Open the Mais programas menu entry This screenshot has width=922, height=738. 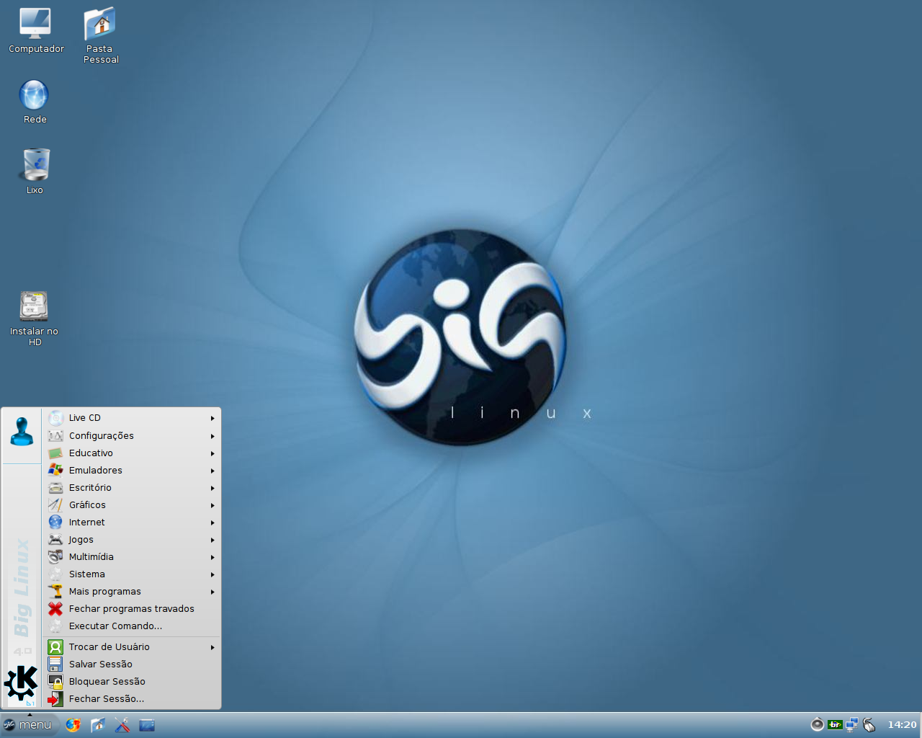point(132,592)
